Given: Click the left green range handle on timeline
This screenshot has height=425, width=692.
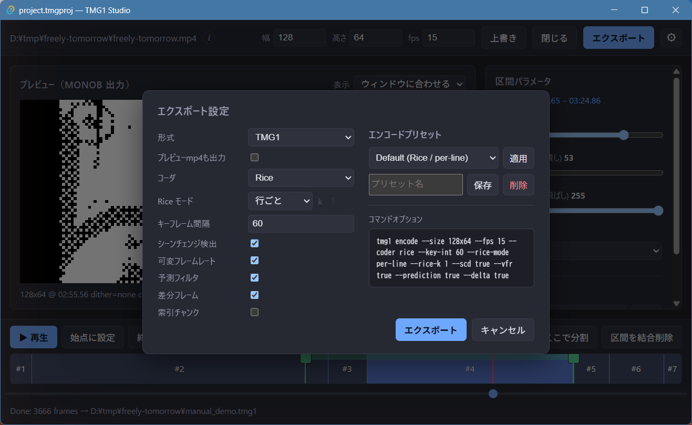Looking at the screenshot, I should 306,358.
